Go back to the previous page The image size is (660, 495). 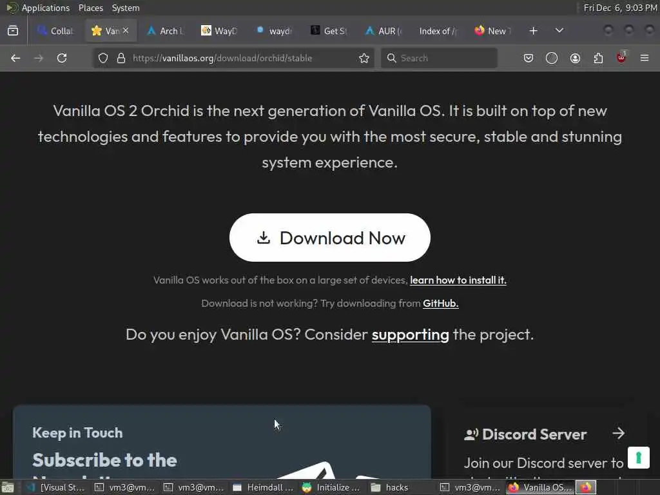coord(15,58)
